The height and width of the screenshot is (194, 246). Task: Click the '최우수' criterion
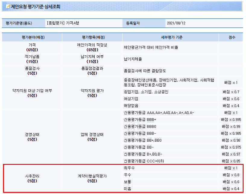(x=129, y=168)
